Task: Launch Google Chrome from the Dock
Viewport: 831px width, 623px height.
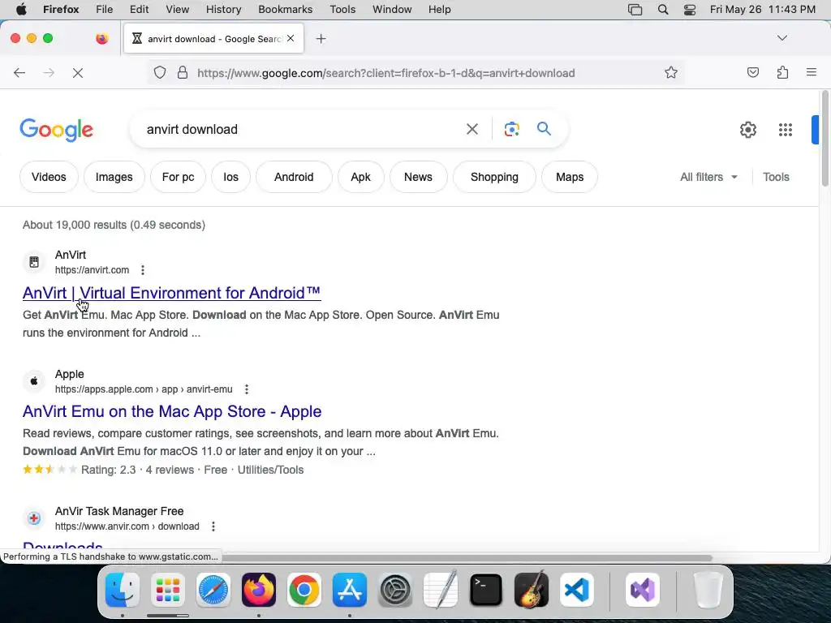Action: (304, 590)
